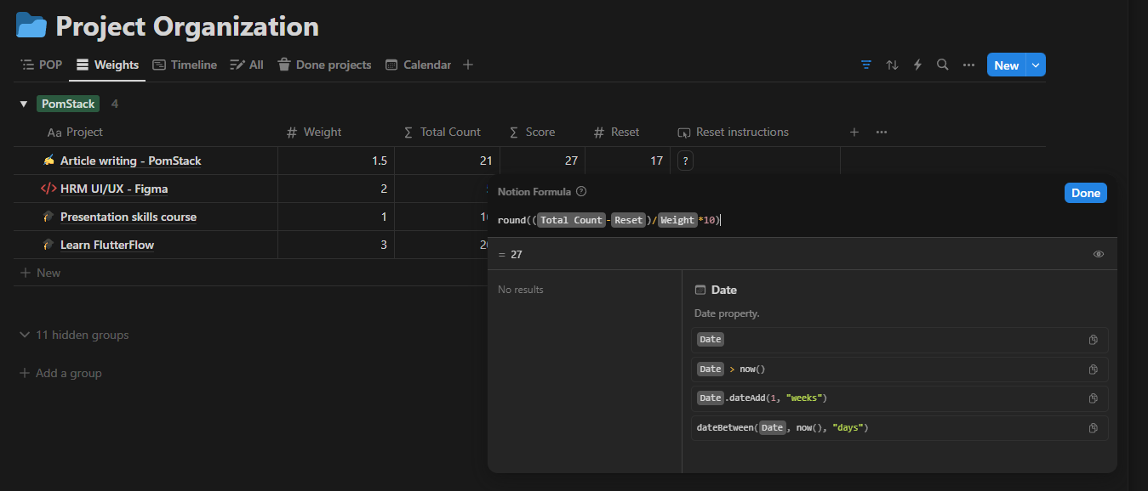Copy the dateBetween example
Viewport: 1148px width, 491px height.
(x=1094, y=428)
